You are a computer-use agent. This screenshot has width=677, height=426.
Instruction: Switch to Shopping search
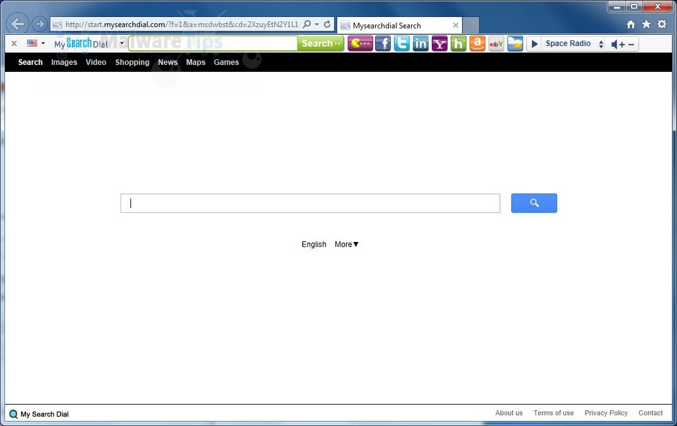click(132, 62)
